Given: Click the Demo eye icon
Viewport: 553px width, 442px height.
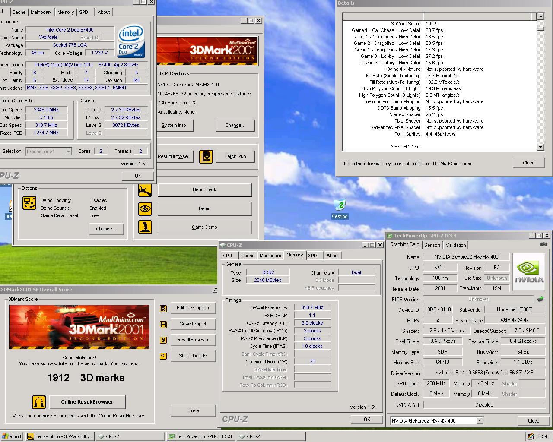Looking at the screenshot, I should coord(145,209).
